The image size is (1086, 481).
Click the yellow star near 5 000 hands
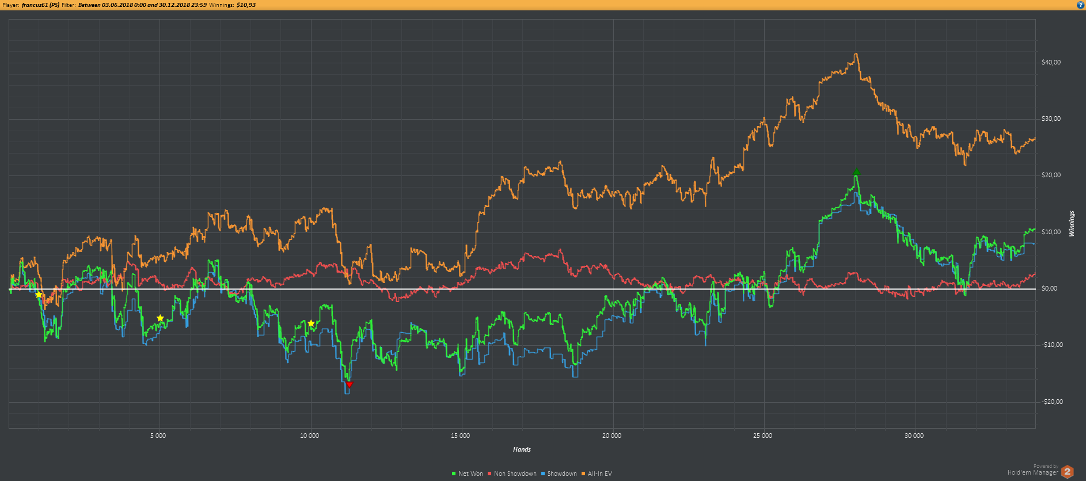tap(160, 318)
